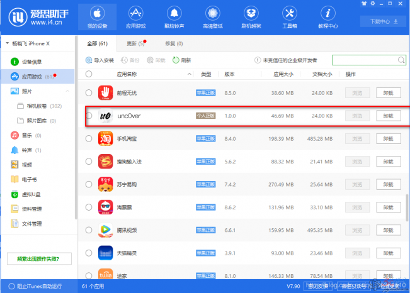This screenshot has width=410, height=293.
Task: Uninstall 前程无忧 with its 卸载 button
Action: tap(389, 92)
